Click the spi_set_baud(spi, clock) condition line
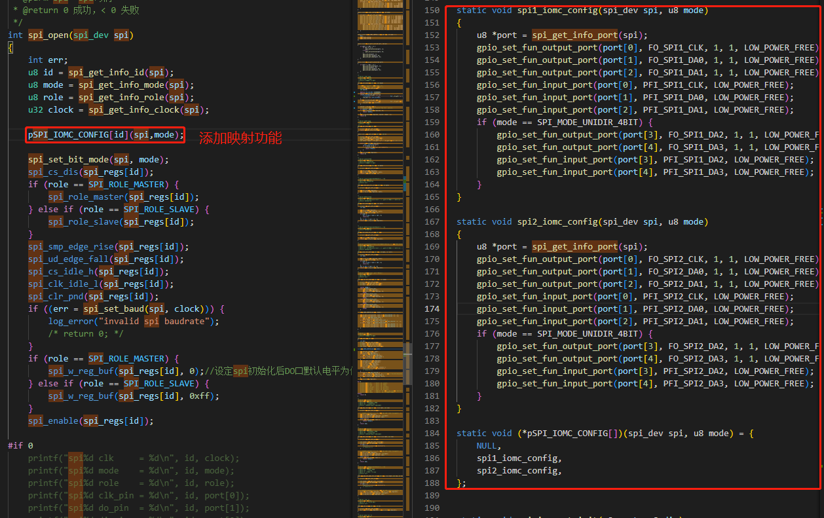The height and width of the screenshot is (518, 824). [126, 309]
